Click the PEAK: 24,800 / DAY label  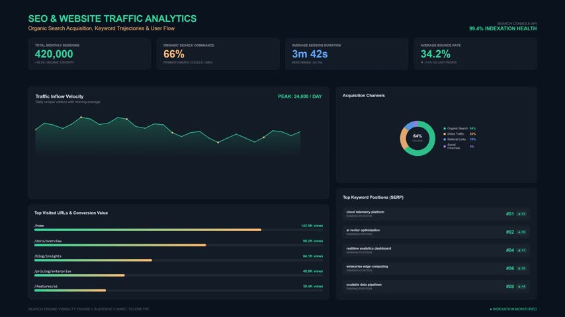tap(300, 96)
